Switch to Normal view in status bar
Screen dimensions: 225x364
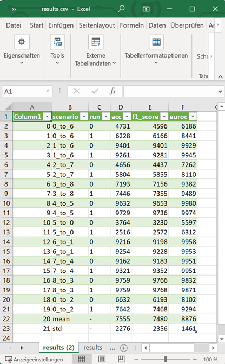click(x=82, y=359)
